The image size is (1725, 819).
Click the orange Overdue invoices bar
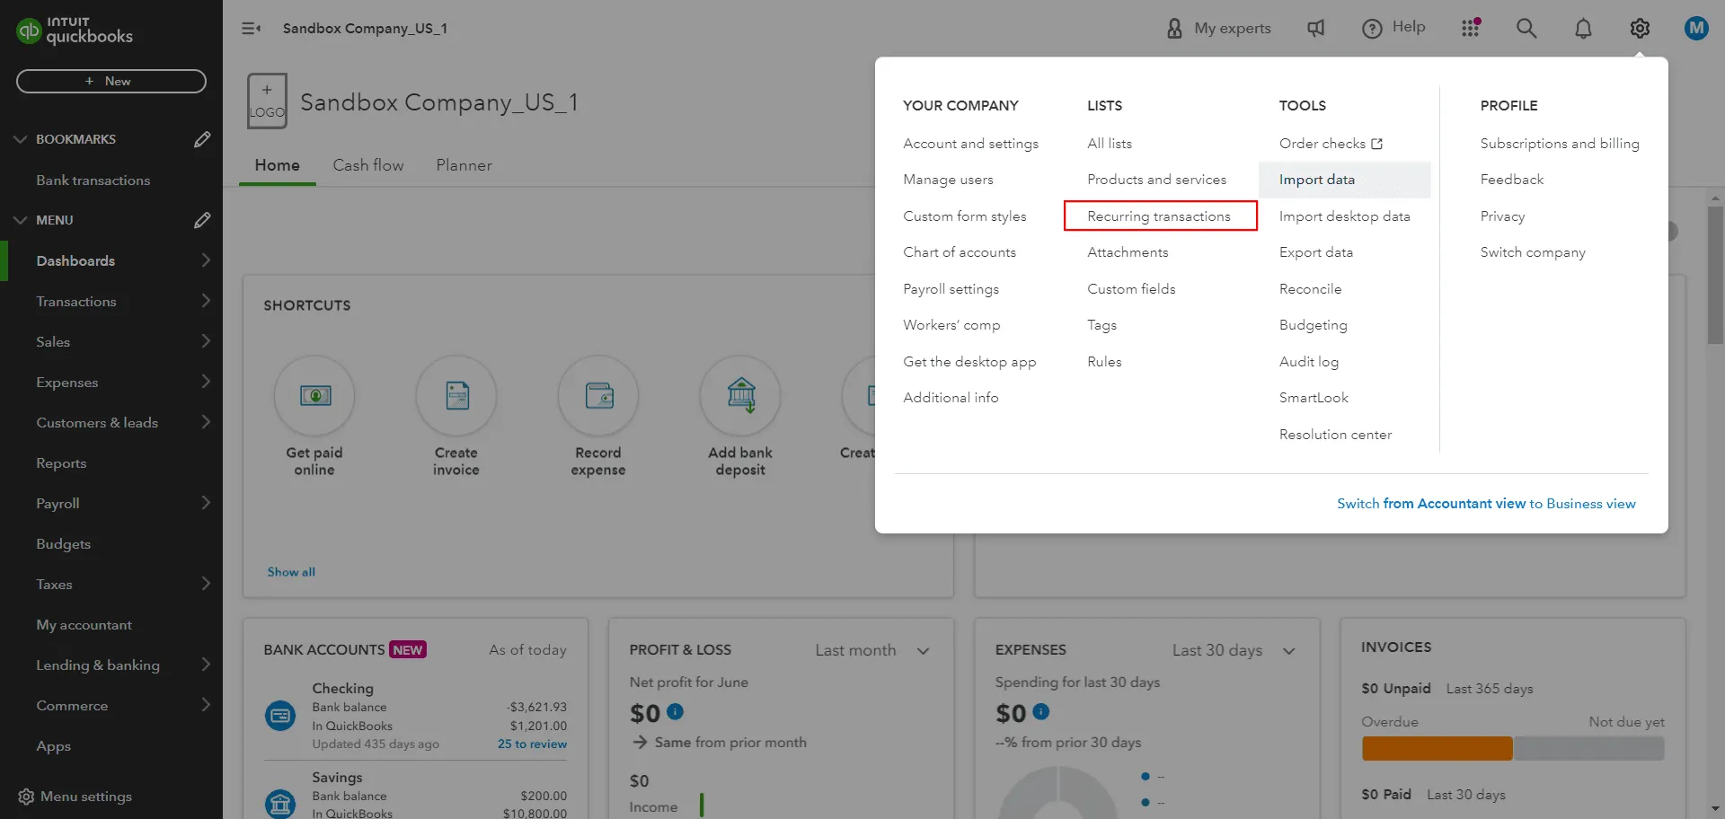coord(1437,748)
